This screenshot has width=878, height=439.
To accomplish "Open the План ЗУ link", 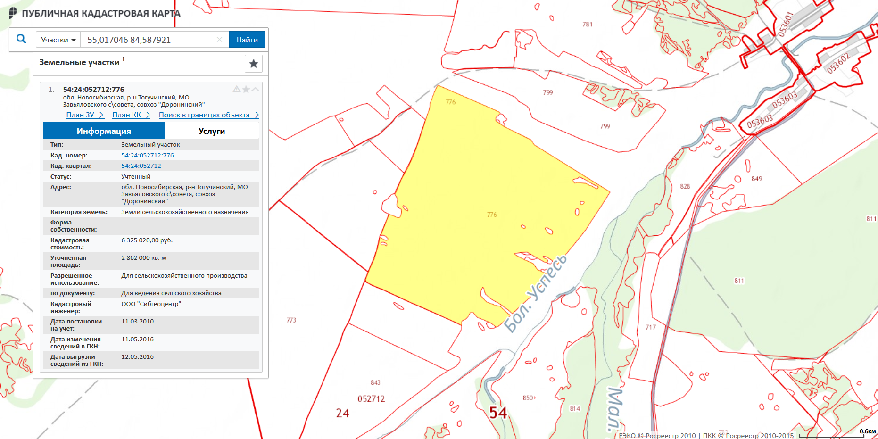I will tap(84, 115).
